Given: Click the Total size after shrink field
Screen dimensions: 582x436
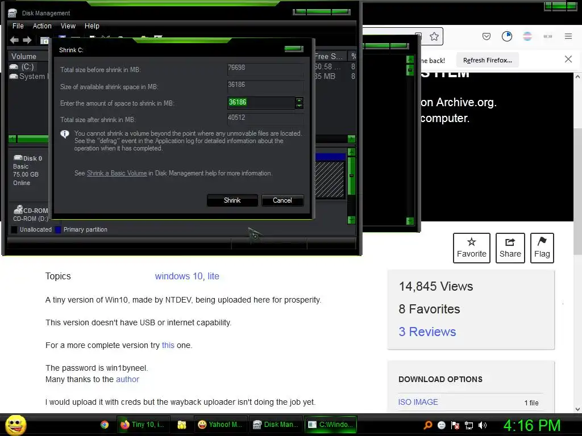Looking at the screenshot, I should pyautogui.click(x=265, y=118).
